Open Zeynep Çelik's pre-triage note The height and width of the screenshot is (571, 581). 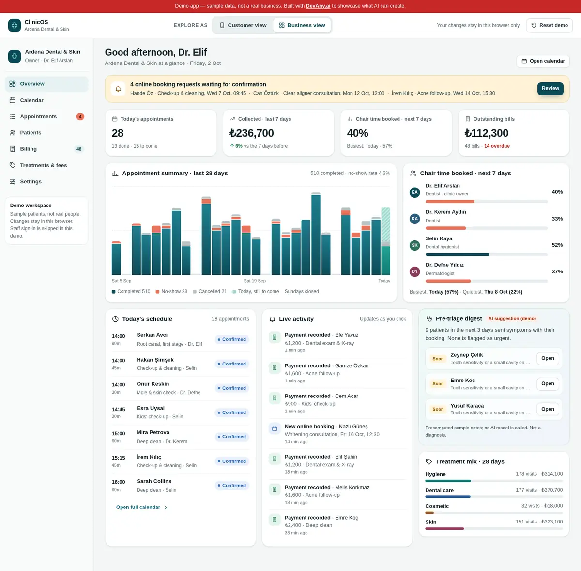click(x=548, y=358)
